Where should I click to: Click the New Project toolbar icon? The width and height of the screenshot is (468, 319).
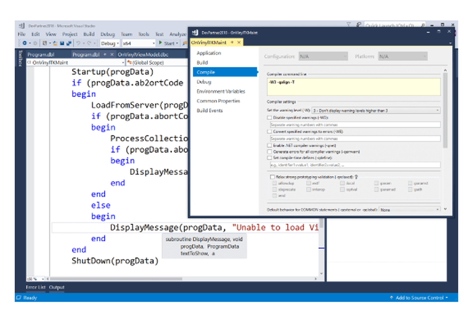click(45, 43)
